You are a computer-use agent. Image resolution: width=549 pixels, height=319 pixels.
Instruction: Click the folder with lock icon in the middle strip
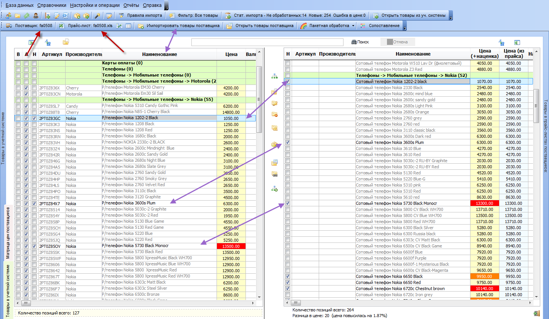tap(274, 92)
